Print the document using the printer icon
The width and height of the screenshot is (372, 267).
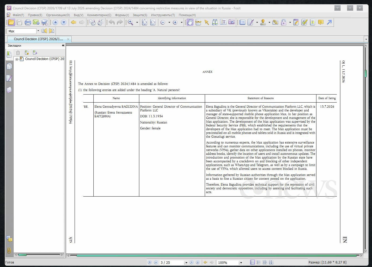(x=28, y=22)
